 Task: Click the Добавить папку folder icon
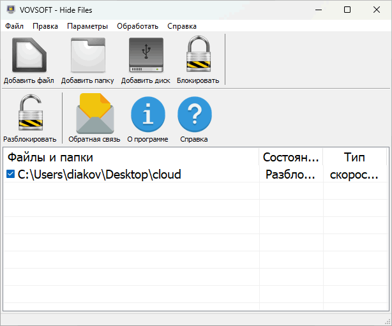(x=87, y=56)
